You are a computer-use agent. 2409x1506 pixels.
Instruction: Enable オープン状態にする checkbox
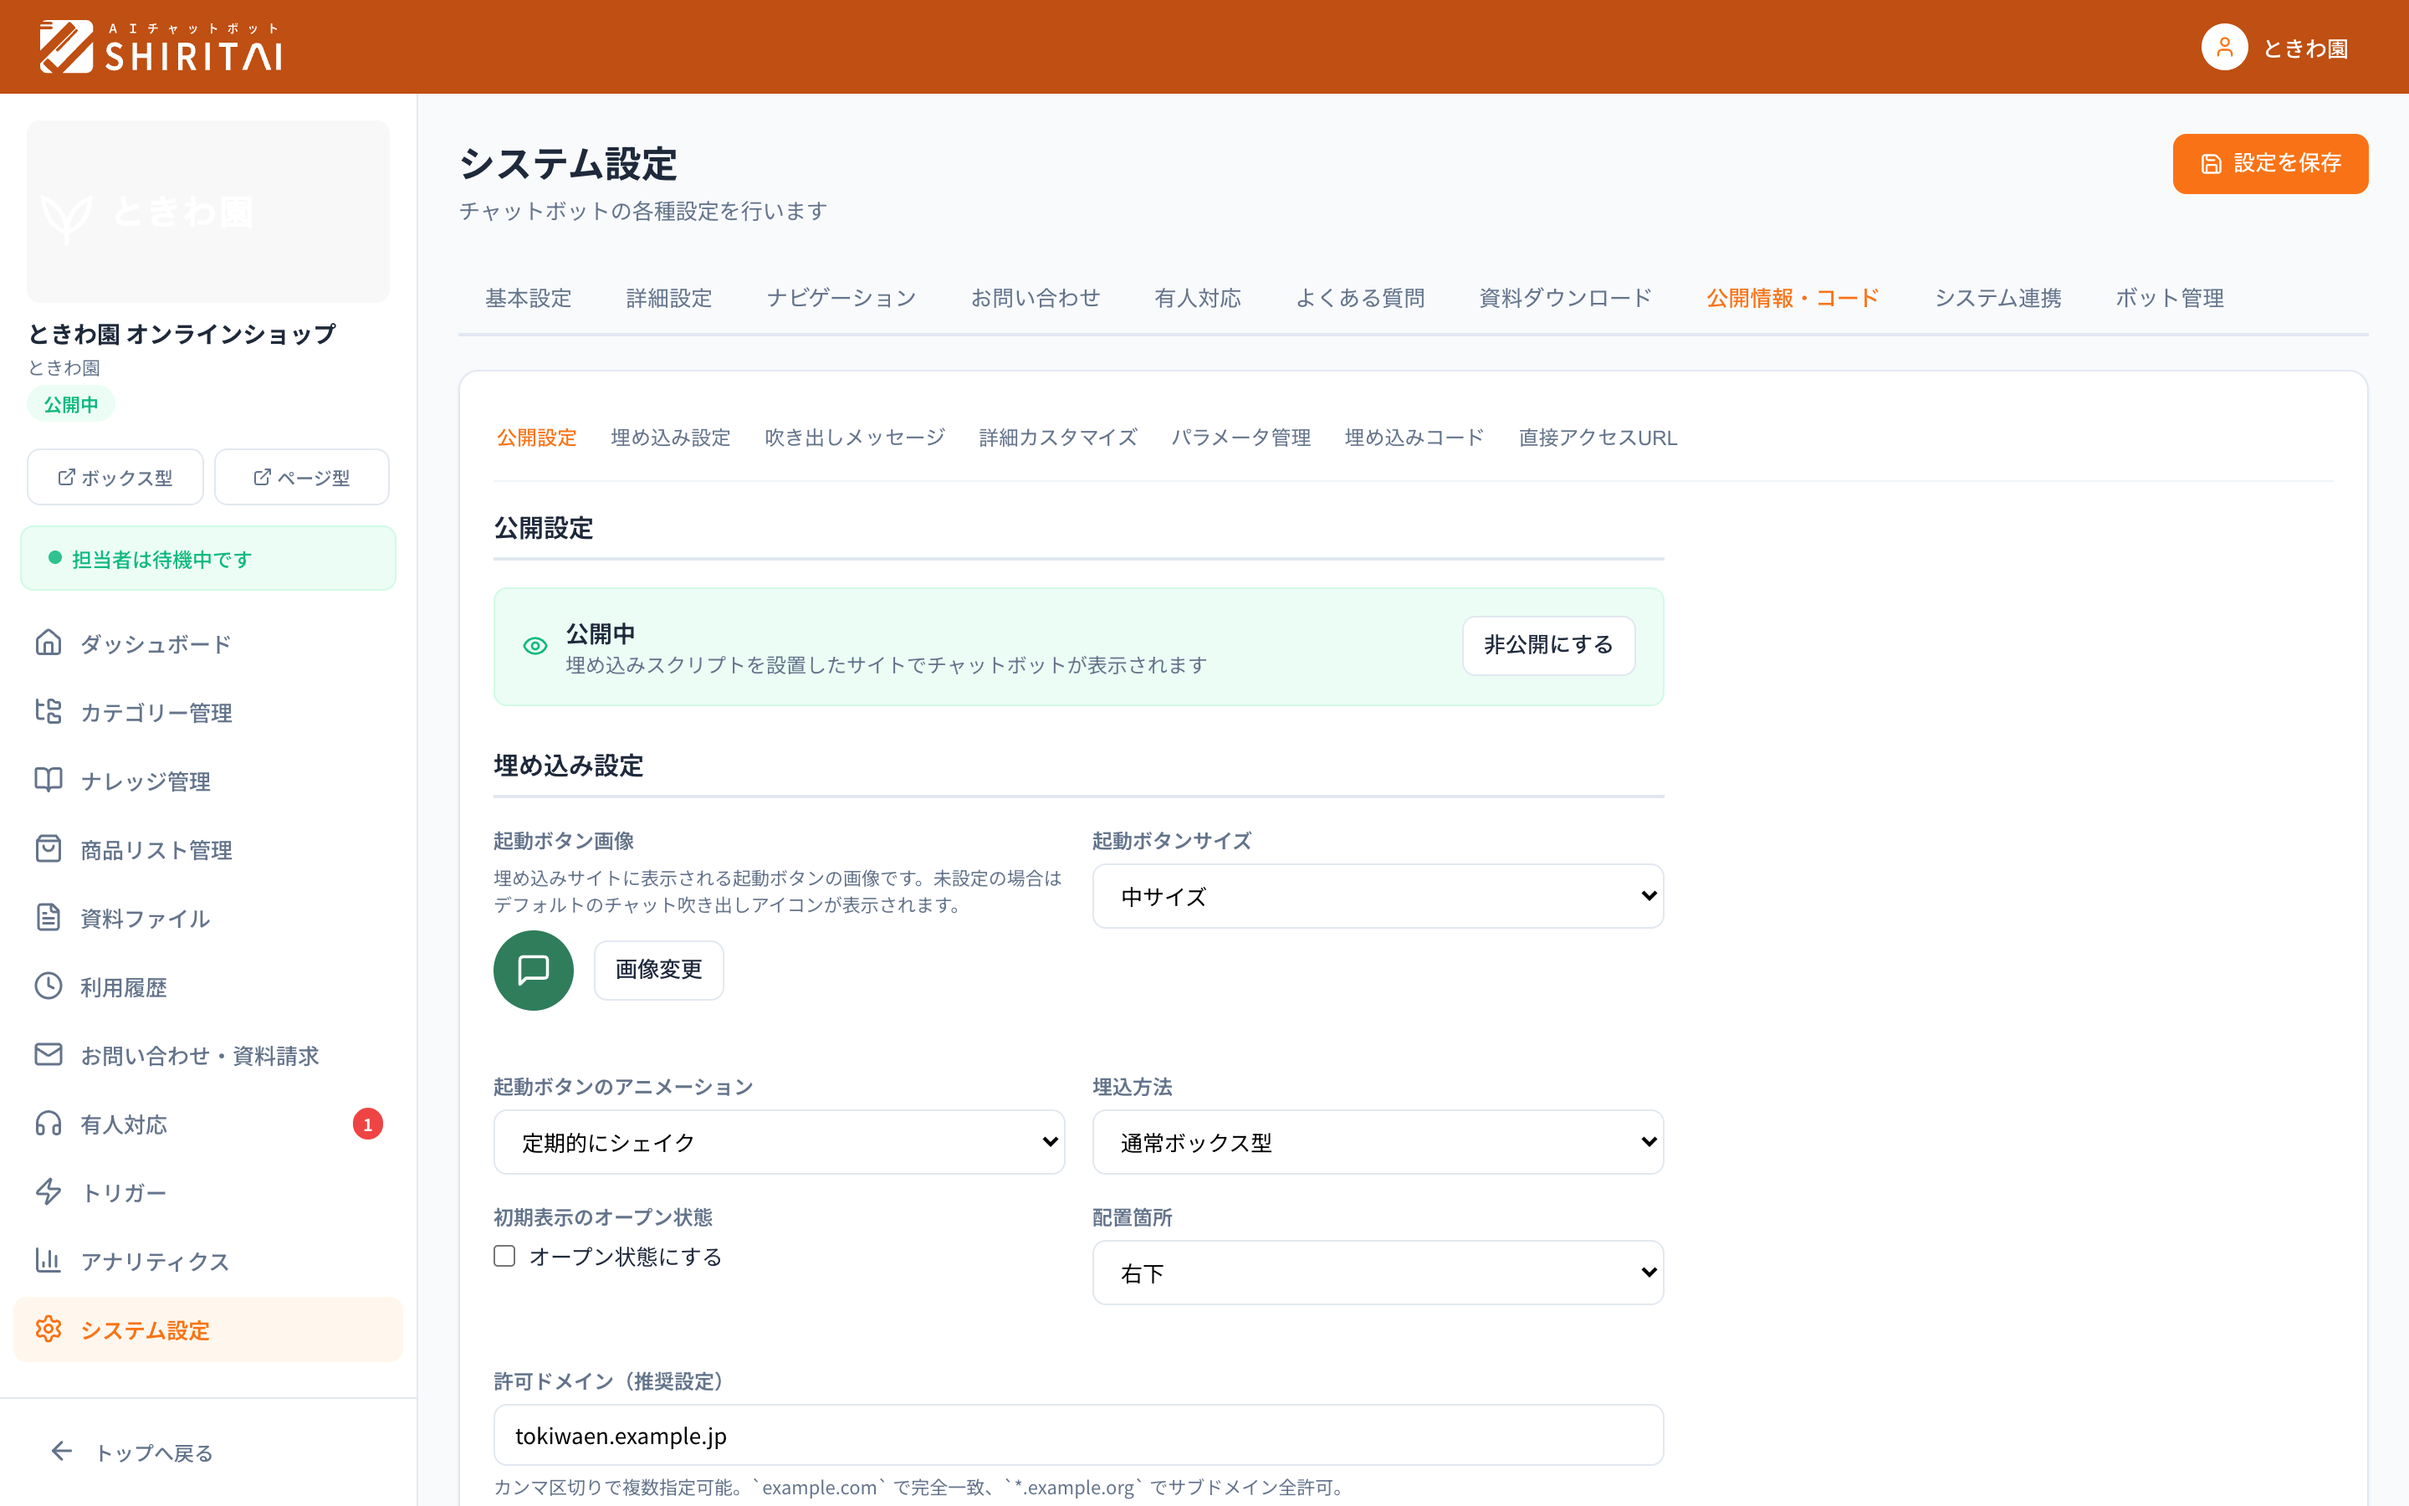click(x=504, y=1256)
